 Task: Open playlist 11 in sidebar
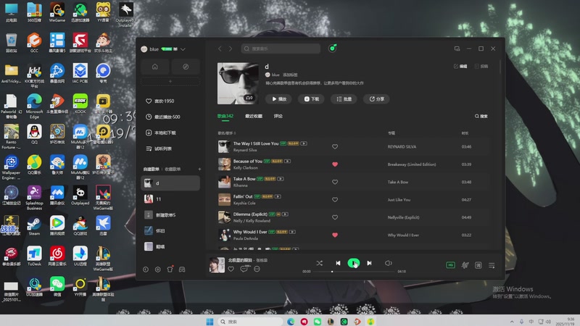(x=170, y=198)
